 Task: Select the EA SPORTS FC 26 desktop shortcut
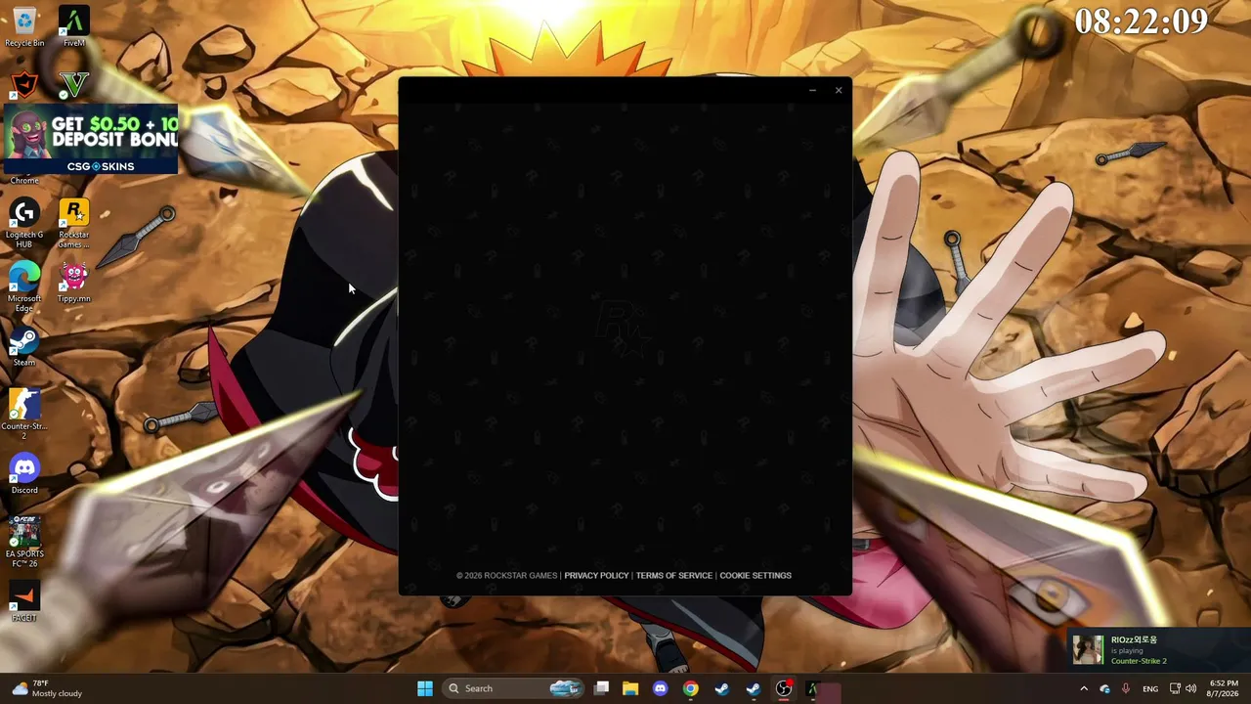(24, 543)
